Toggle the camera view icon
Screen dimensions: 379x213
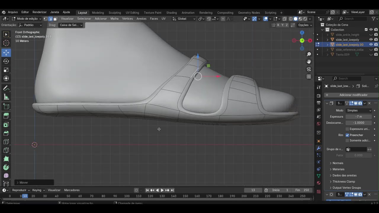[x=309, y=69]
